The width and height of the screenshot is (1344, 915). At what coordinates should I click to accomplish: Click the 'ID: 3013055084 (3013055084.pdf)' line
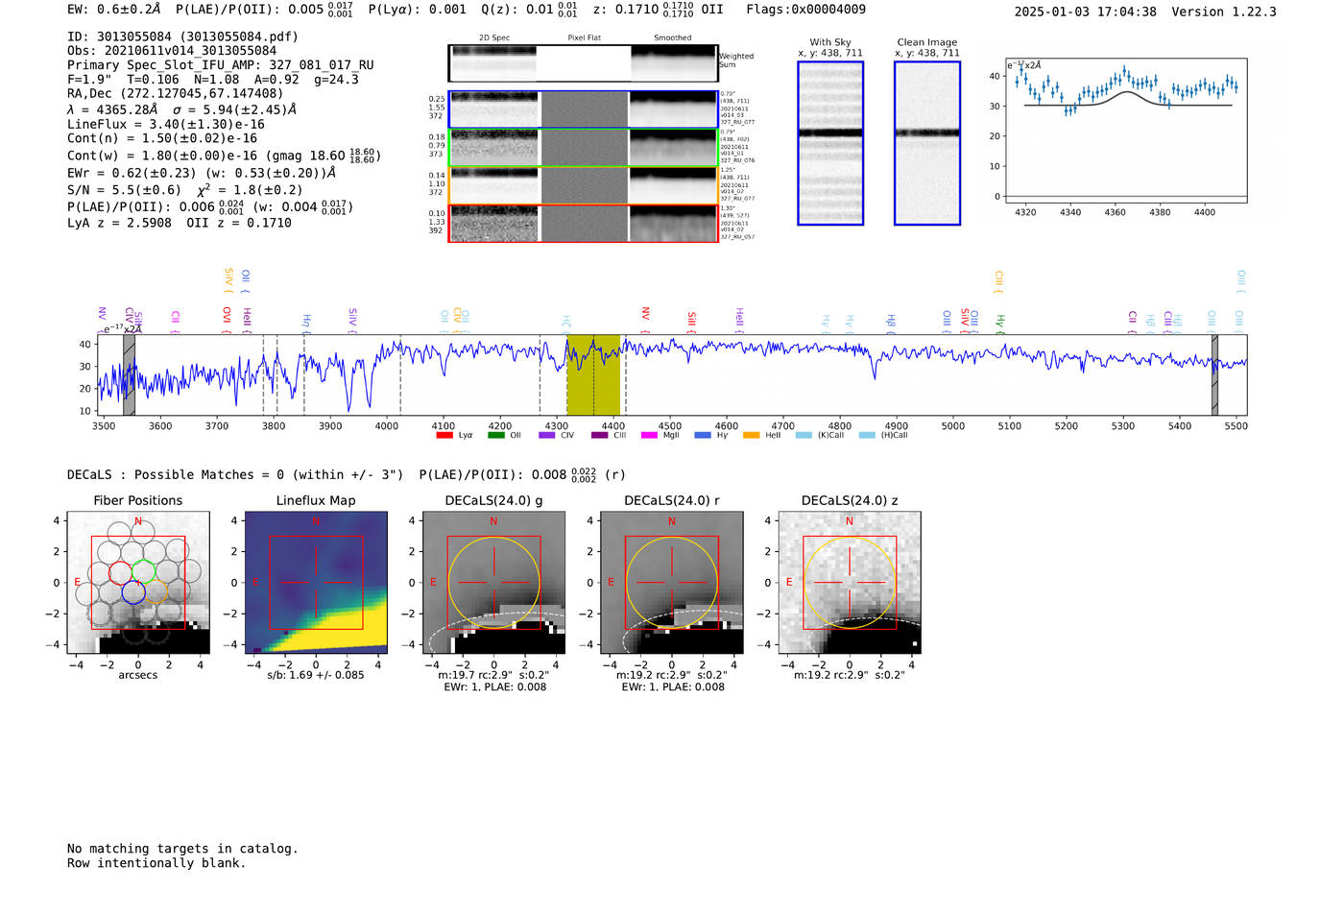point(182,36)
